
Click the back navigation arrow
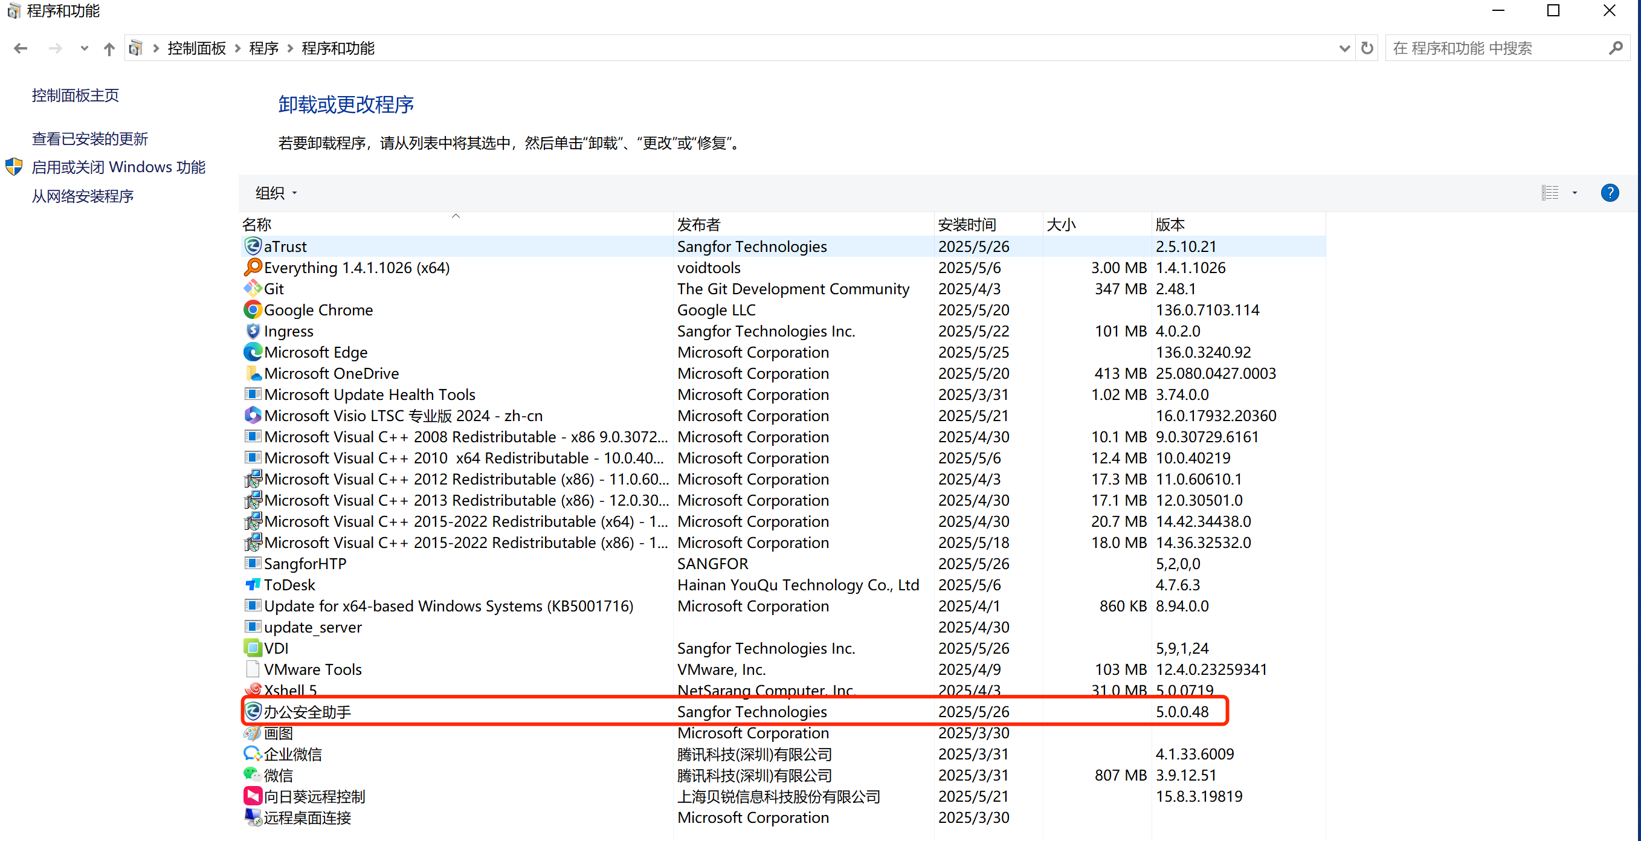21,48
